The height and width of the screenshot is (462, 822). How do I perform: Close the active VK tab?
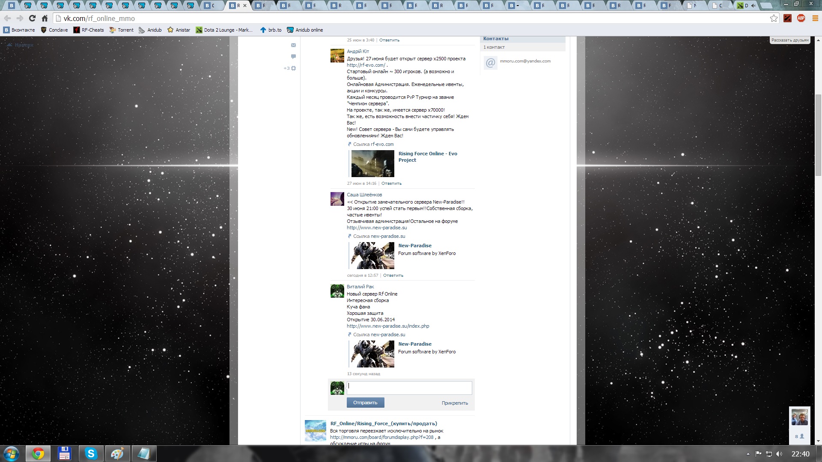click(x=245, y=6)
